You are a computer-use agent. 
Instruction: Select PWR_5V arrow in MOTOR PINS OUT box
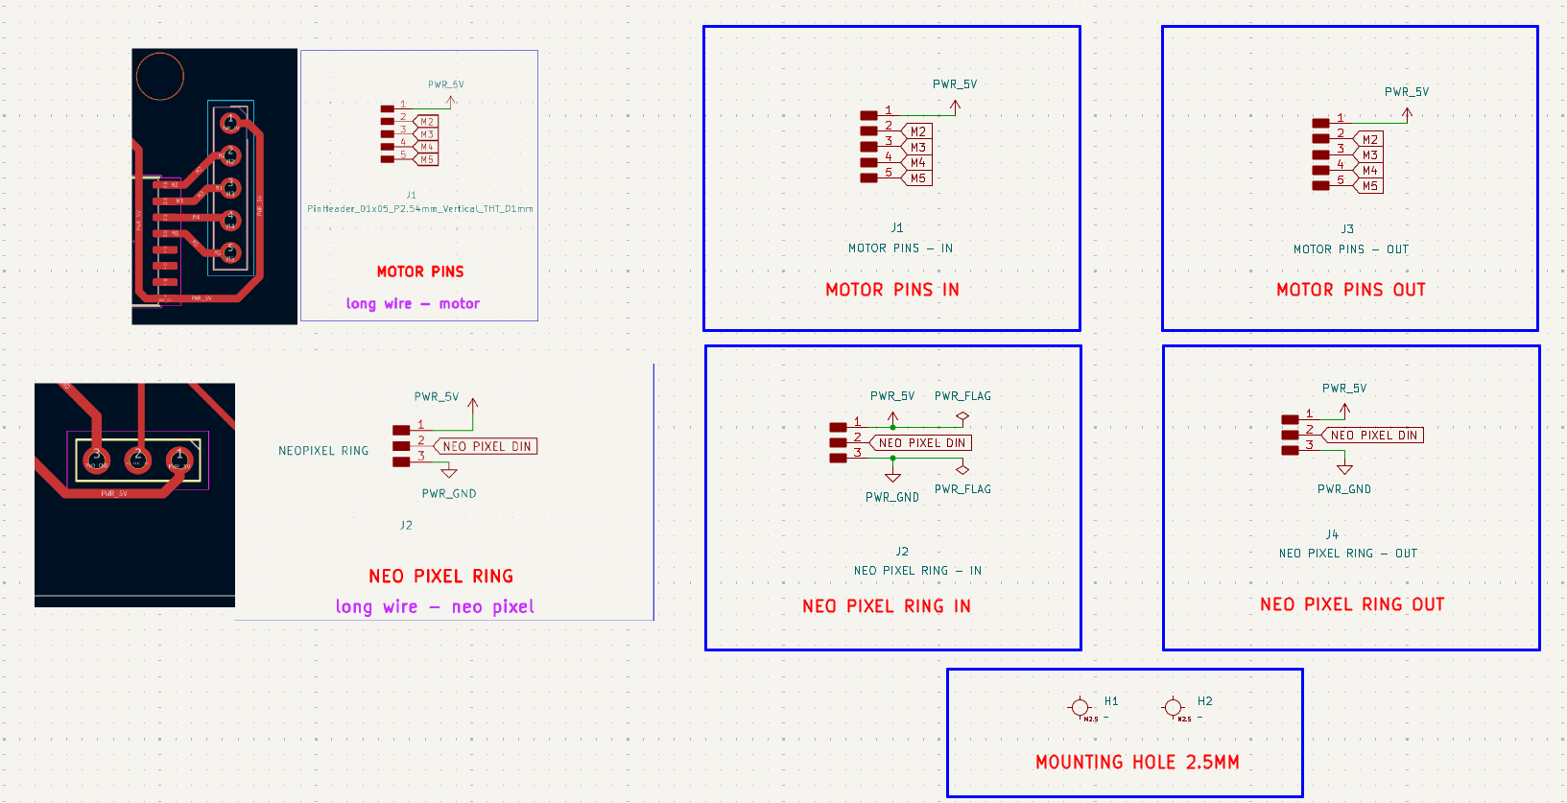click(x=1407, y=114)
